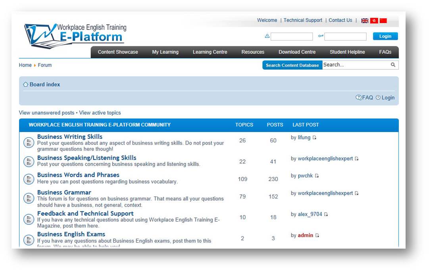Image resolution: width=429 pixels, height=272 pixels.
Task: Click the Search Content Database button
Action: coord(292,65)
